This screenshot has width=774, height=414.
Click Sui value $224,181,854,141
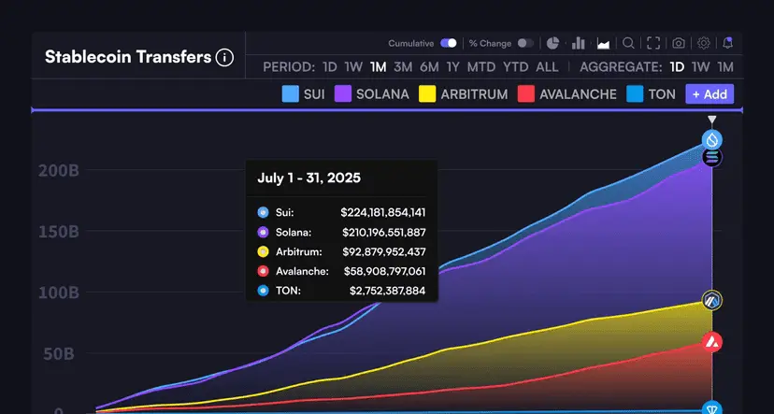(x=383, y=213)
